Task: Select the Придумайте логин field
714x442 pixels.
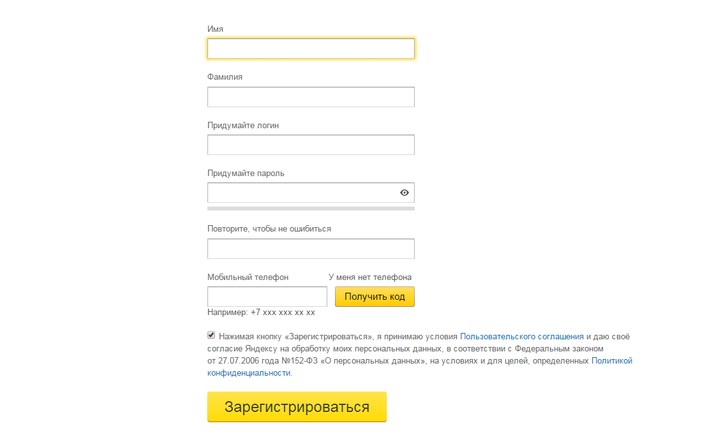Action: point(311,145)
